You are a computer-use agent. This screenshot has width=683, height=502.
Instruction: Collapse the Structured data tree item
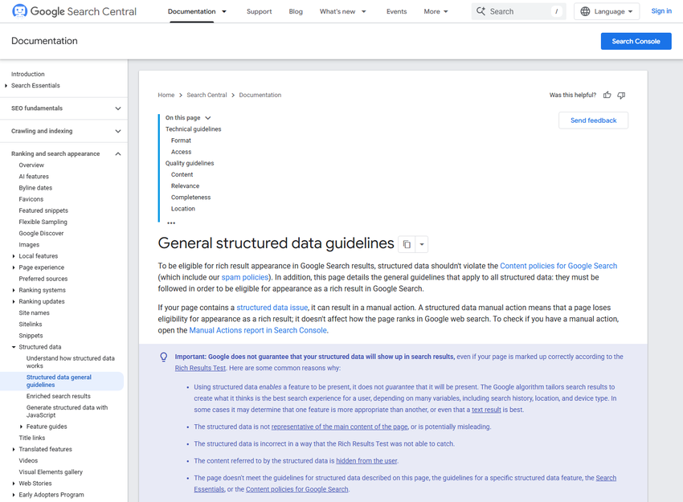click(14, 347)
